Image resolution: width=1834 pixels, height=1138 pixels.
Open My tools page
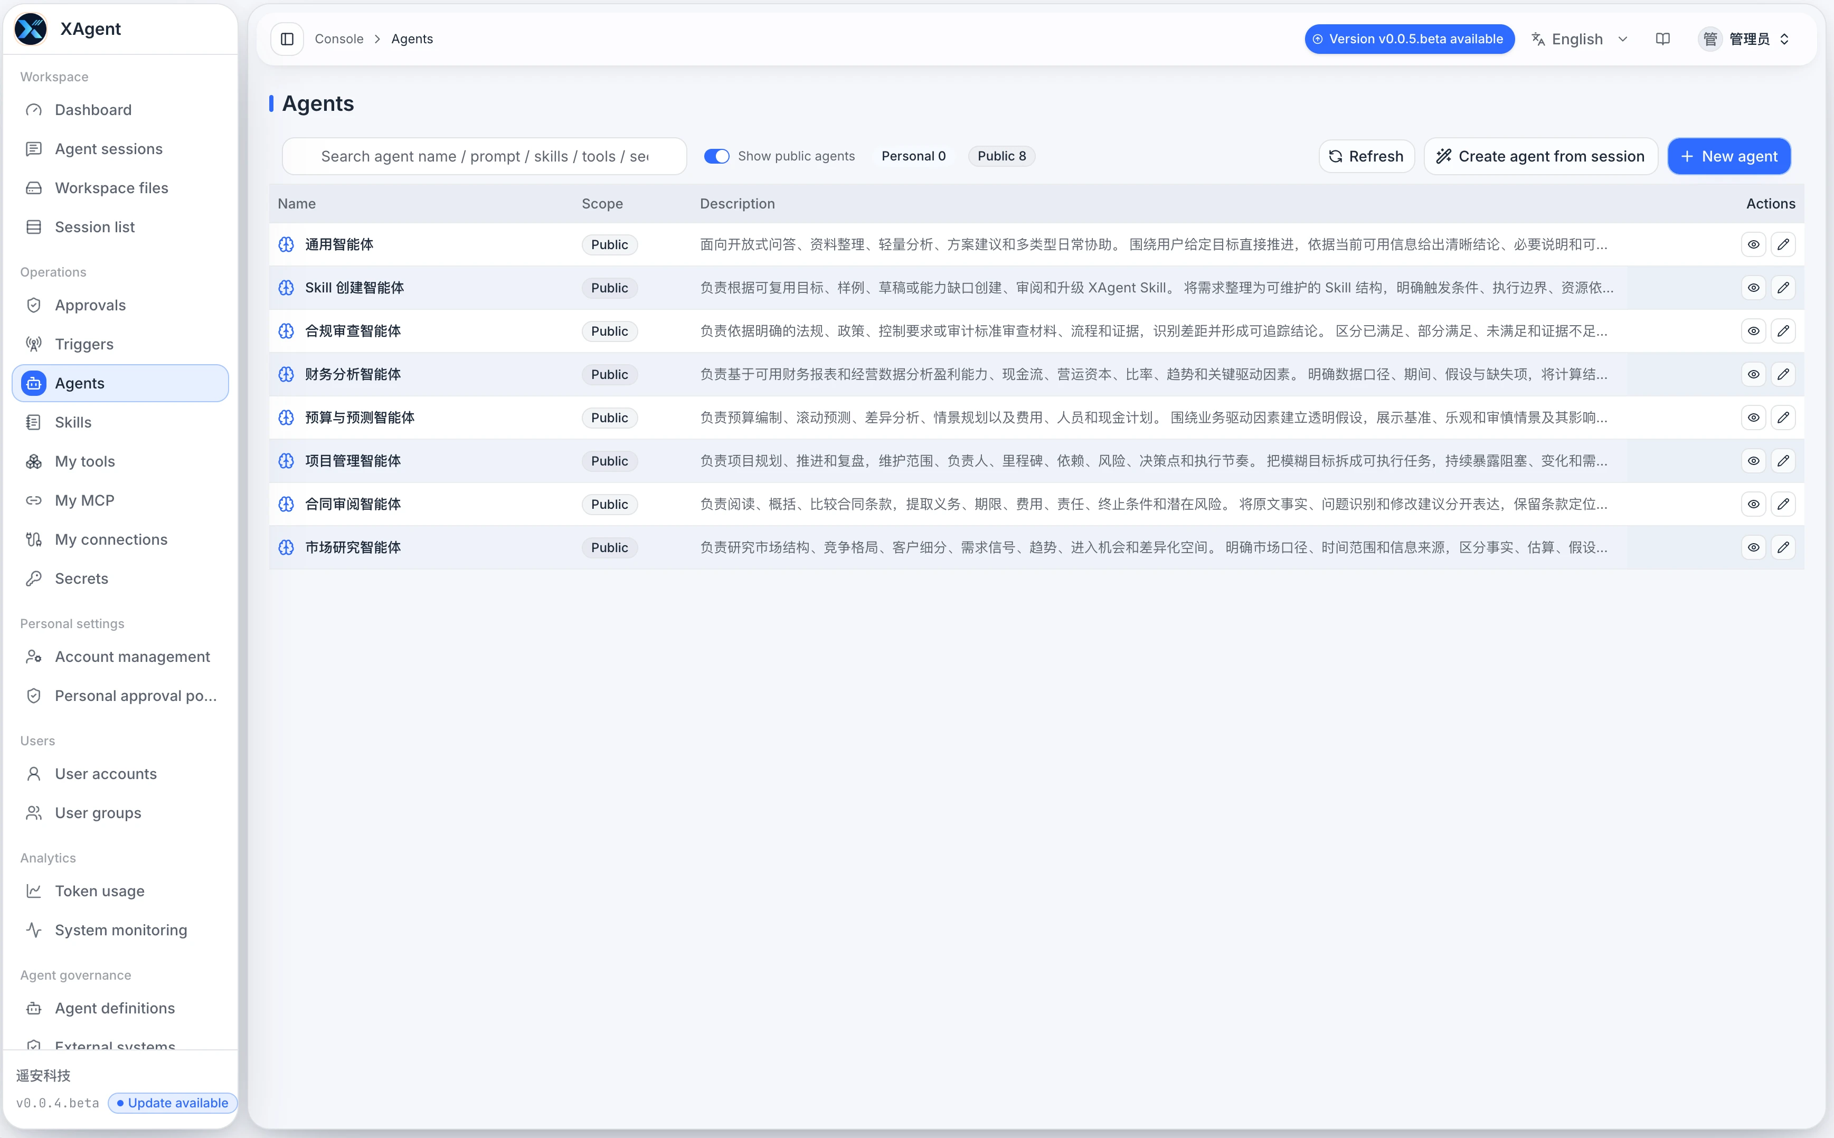coord(120,461)
